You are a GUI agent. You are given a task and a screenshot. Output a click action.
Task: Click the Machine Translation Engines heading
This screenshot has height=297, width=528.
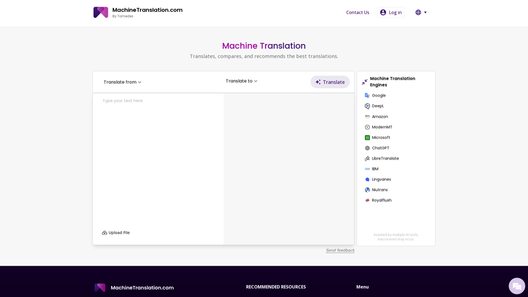pyautogui.click(x=392, y=82)
